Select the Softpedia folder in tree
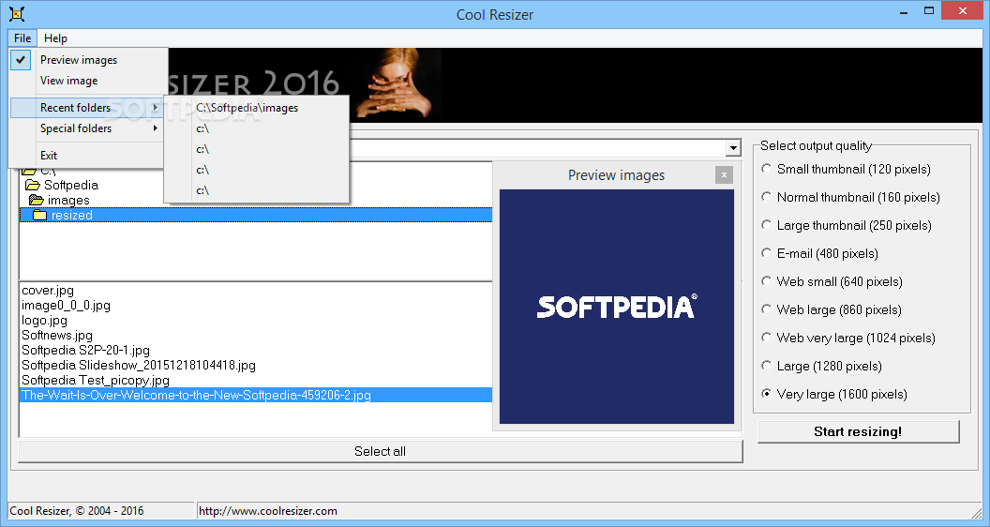990x527 pixels. point(71,185)
